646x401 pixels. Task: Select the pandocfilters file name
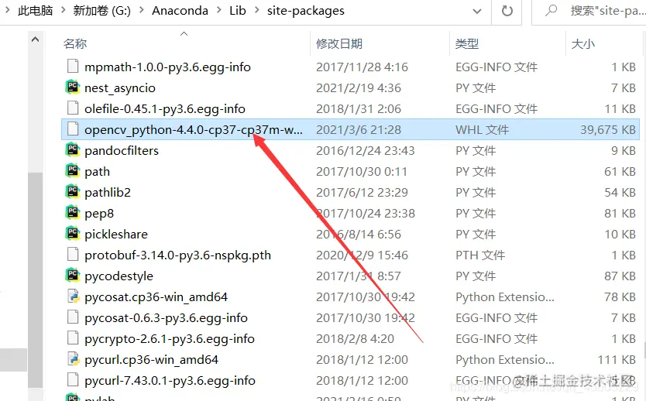tap(122, 151)
